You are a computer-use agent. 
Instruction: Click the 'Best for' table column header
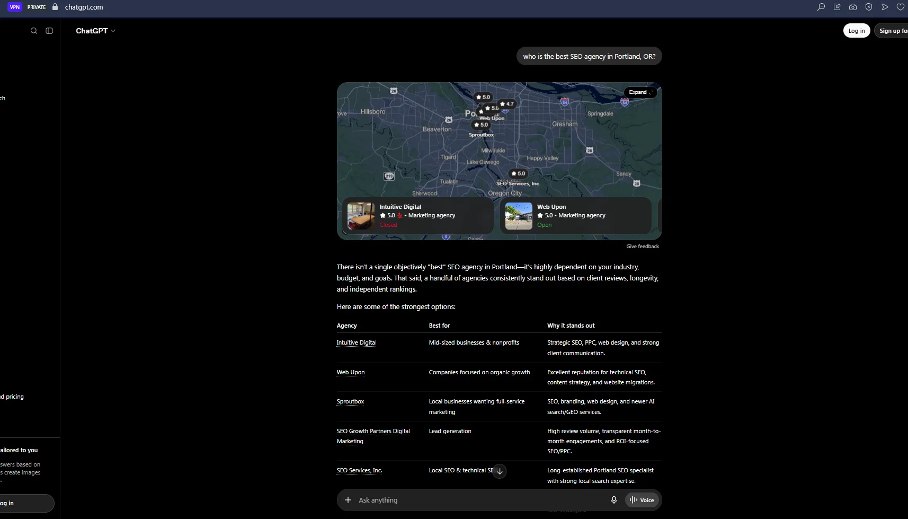(439, 326)
